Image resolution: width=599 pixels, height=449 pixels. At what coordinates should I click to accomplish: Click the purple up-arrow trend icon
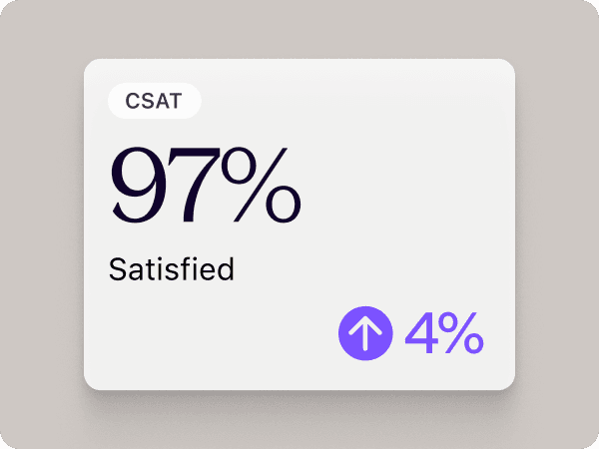coord(366,333)
